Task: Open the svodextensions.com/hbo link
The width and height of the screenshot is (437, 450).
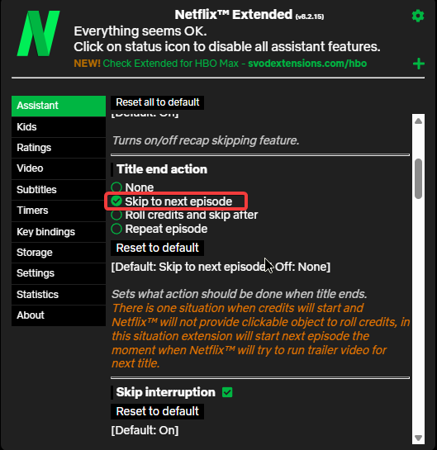Action: click(x=307, y=64)
